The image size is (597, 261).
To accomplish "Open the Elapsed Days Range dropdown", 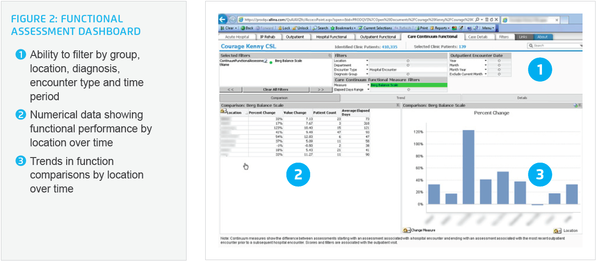I will click(368, 89).
